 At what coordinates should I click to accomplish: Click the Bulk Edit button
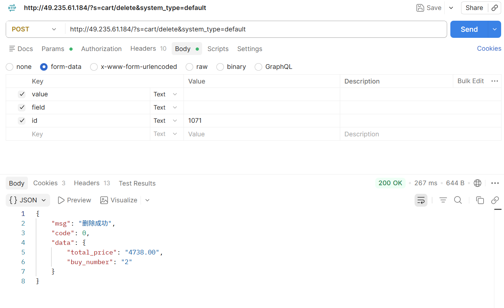coord(470,81)
